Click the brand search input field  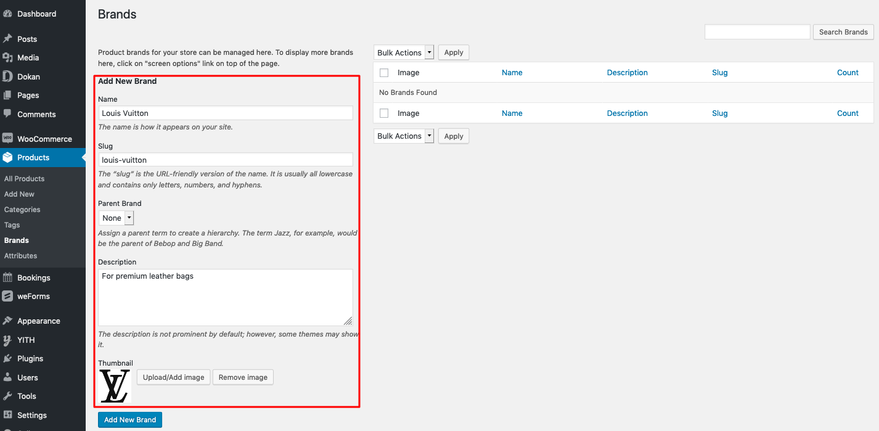pos(758,32)
